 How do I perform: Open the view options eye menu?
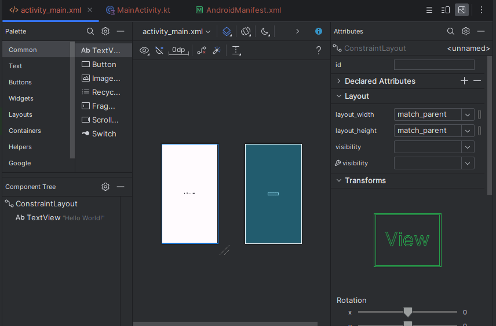pyautogui.click(x=144, y=50)
